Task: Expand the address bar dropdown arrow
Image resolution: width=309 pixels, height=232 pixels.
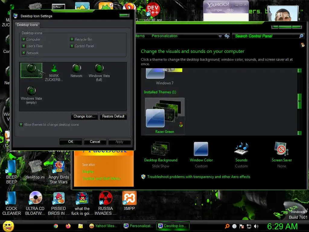Action: [x=220, y=36]
